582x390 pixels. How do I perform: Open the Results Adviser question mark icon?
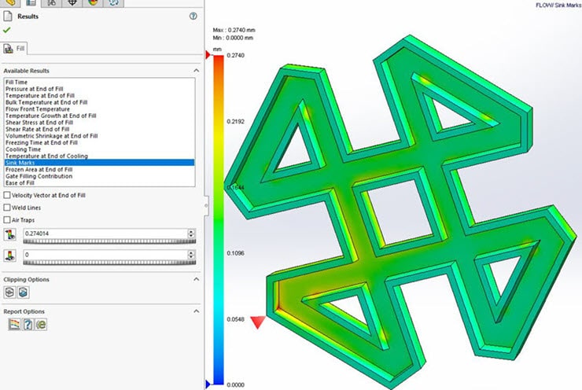coord(28,324)
